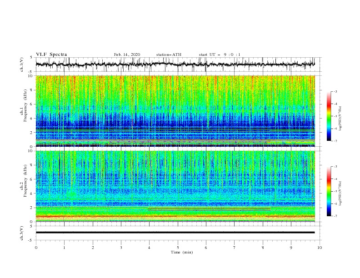Click the ch.1 frequency tick "8"
Image resolution: width=360 pixels, height=278 pixels.
(x=32, y=90)
